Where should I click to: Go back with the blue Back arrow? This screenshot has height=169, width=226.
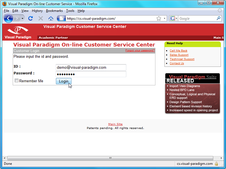(8, 18)
